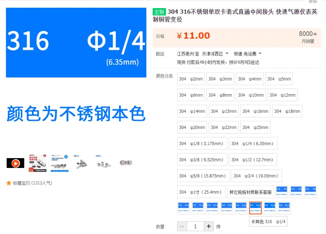Choose the 304 φ25mm variant
The image size is (326, 234).
coord(256,127)
